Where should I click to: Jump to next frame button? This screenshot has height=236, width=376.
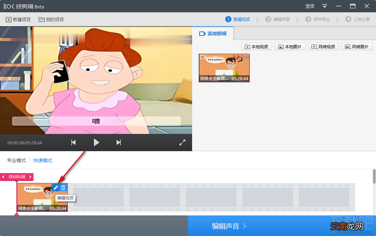[x=119, y=143]
